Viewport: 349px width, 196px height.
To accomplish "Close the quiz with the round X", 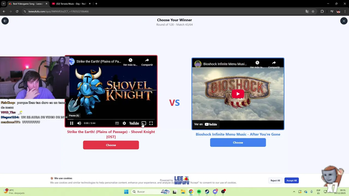I will click(344, 21).
